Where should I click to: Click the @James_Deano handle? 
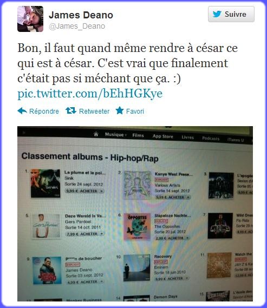click(77, 26)
